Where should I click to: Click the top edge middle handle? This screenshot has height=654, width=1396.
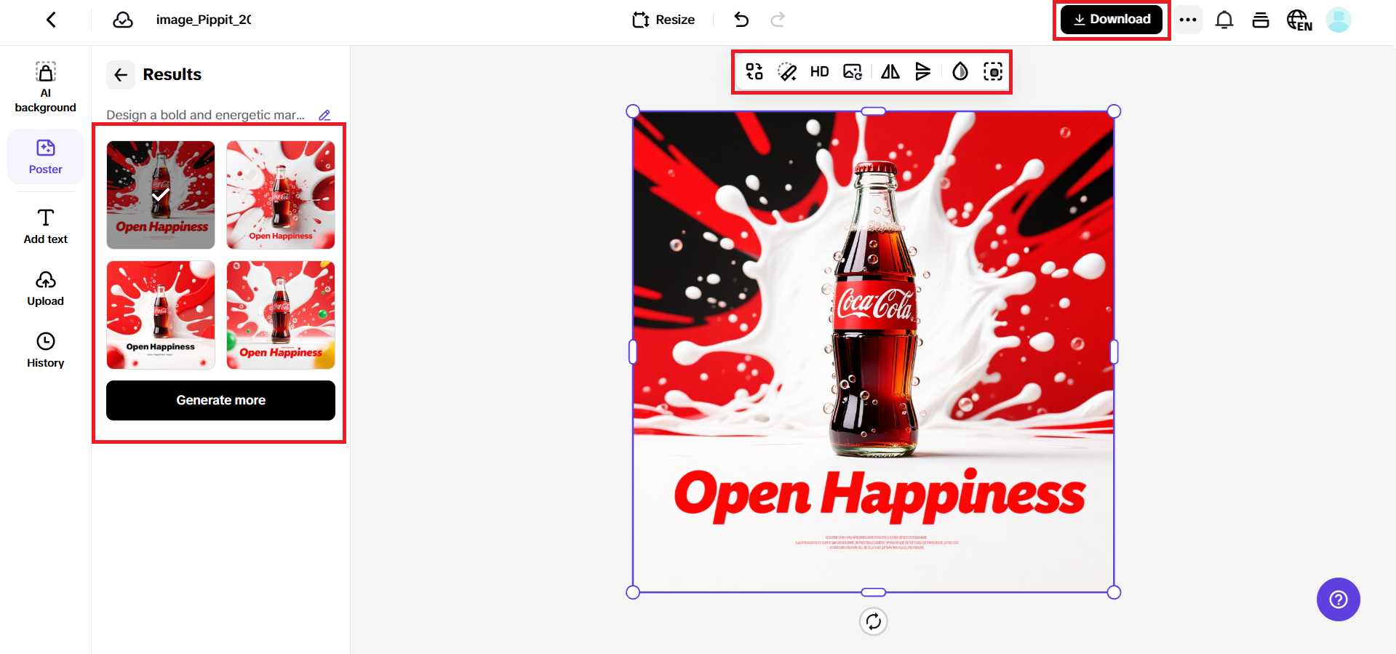(x=873, y=111)
